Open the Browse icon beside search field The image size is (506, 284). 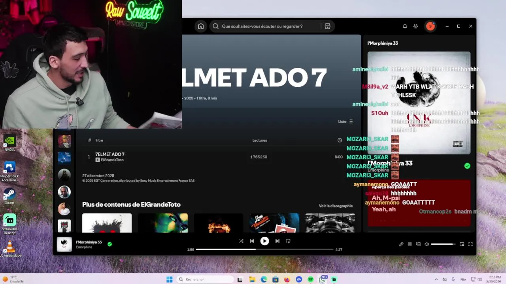(x=327, y=26)
